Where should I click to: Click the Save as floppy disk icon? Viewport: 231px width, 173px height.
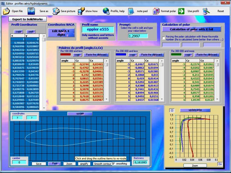pyautogui.click(x=31, y=11)
